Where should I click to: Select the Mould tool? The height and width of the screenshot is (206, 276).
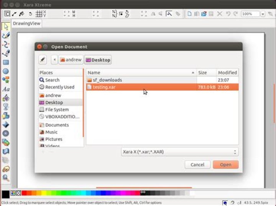point(6,151)
